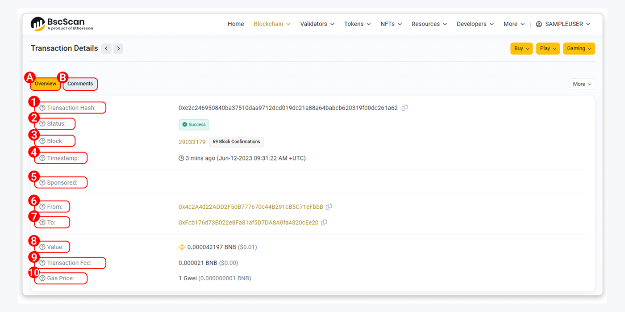Viewport: 625px width, 312px height.
Task: Click the 69 Block Confirmations badge
Action: [x=237, y=142]
